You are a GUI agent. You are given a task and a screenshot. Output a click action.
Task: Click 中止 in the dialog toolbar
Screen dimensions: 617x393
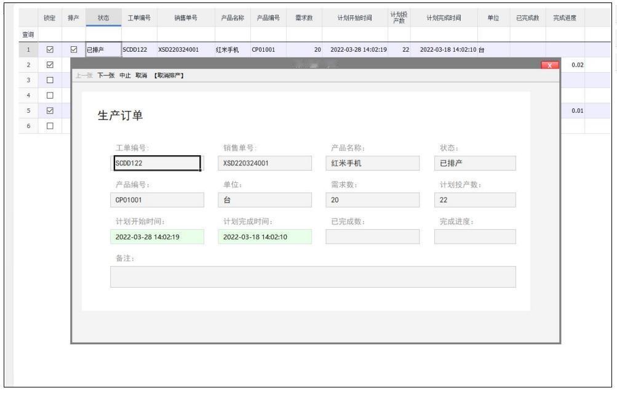[x=125, y=75]
